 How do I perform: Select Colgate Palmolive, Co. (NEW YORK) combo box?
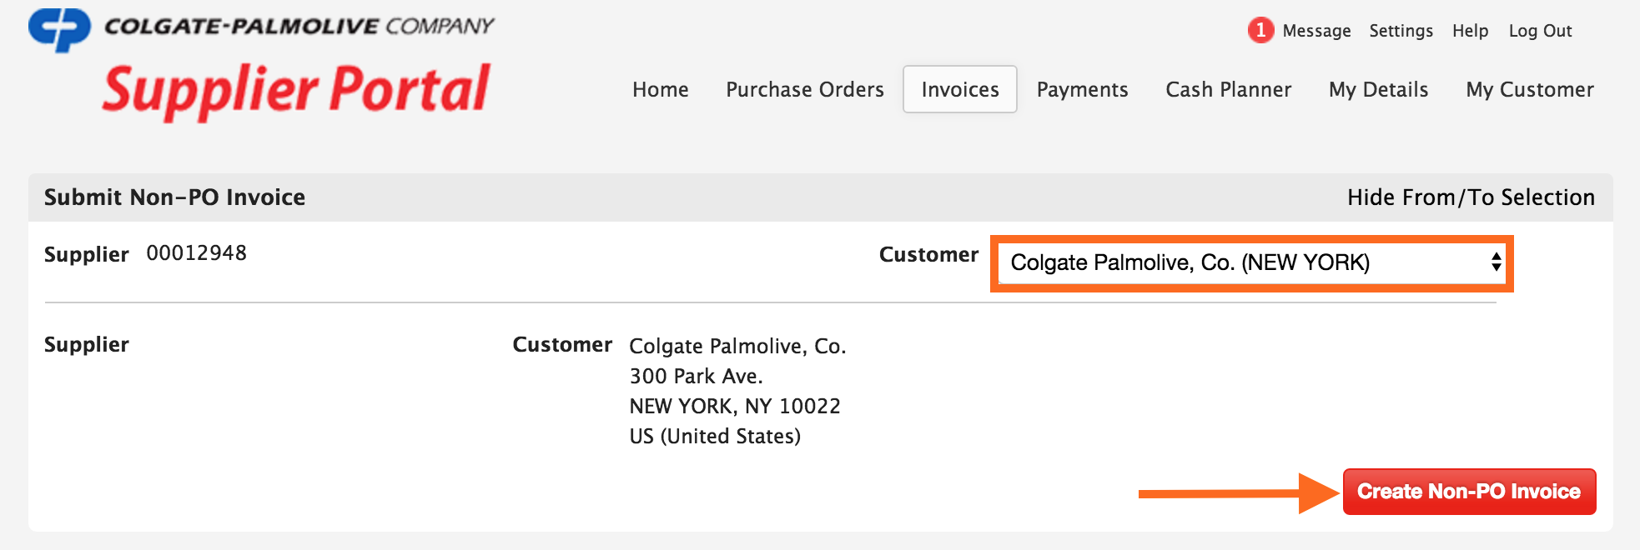pos(1251,263)
